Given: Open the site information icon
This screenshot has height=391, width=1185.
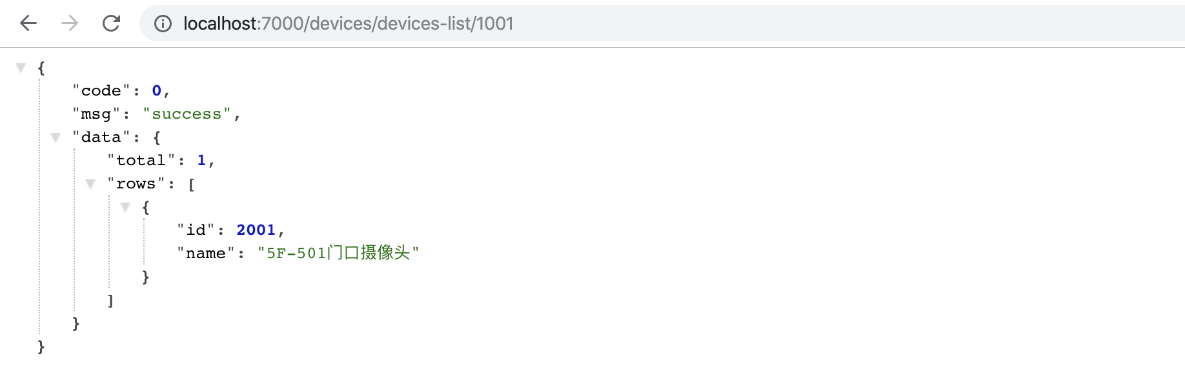Looking at the screenshot, I should pyautogui.click(x=163, y=24).
